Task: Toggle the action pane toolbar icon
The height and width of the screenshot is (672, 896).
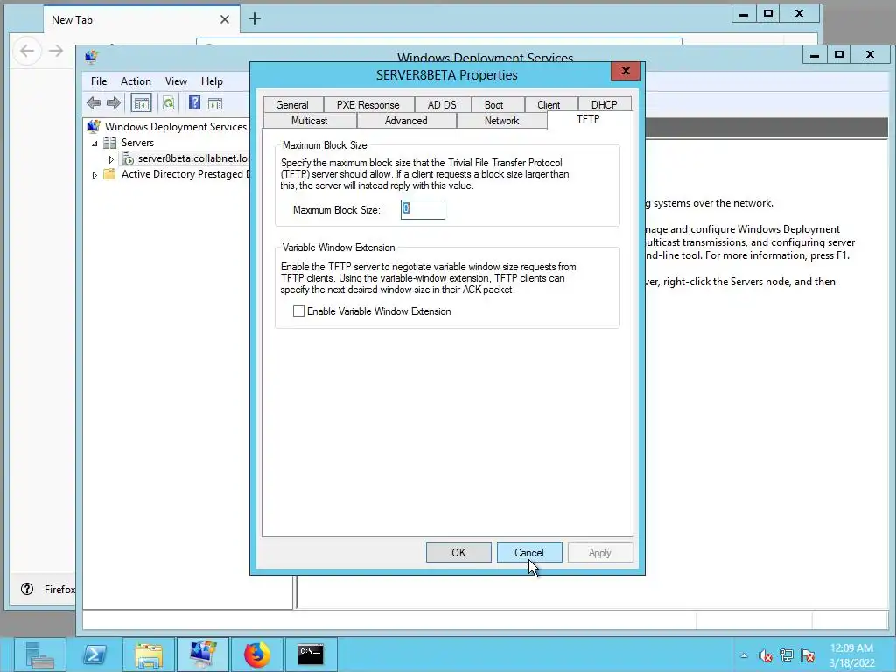Action: (x=215, y=103)
